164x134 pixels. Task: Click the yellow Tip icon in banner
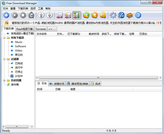point(7,23)
